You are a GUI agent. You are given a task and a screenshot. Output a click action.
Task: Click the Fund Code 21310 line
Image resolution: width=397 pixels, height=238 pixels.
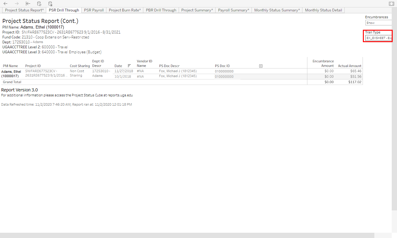click(46, 37)
